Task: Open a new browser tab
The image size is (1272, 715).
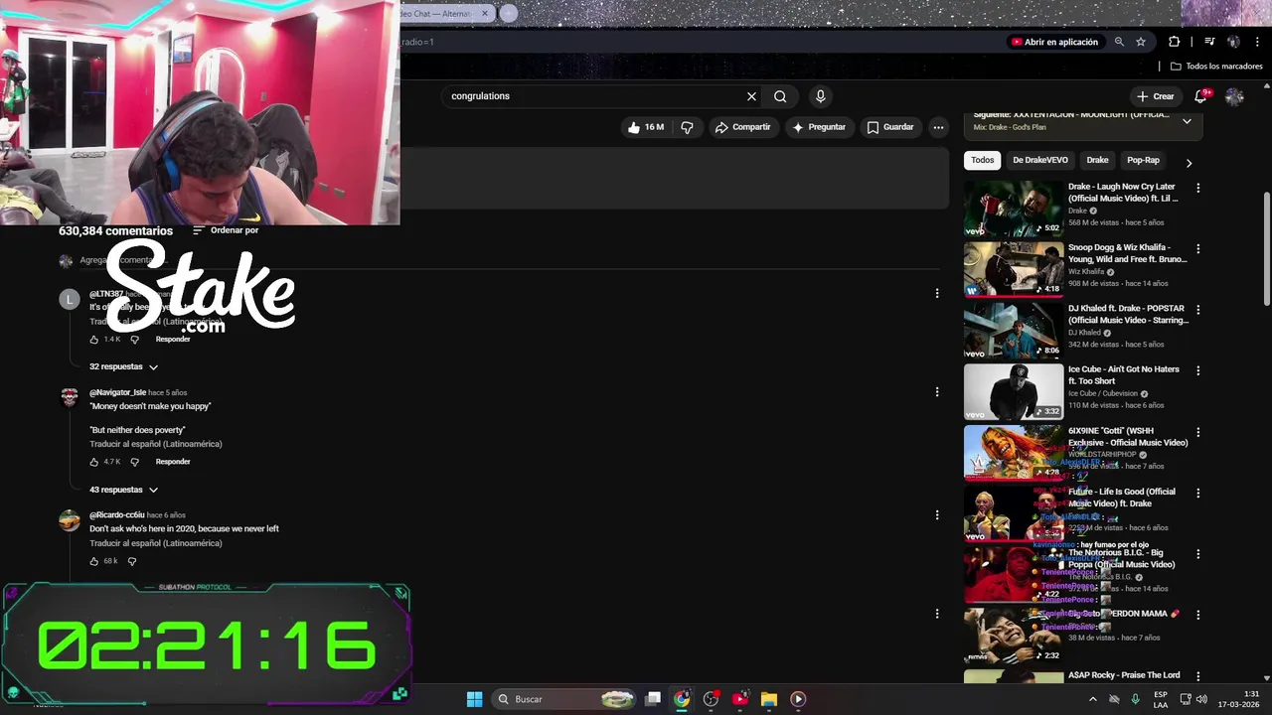Action: [x=509, y=13]
